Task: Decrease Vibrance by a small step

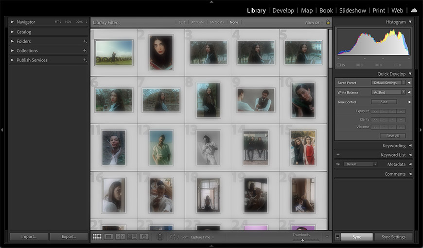Action: coord(384,127)
